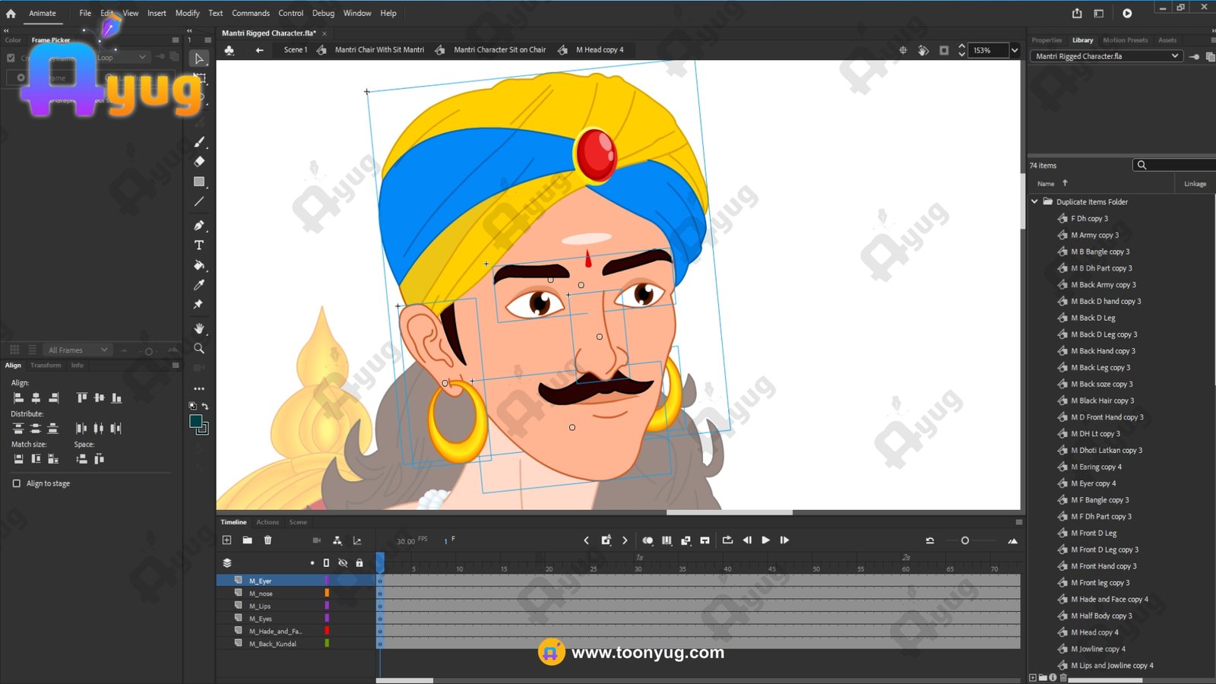This screenshot has height=684, width=1216.
Task: Click the center stage icon
Action: point(903,50)
